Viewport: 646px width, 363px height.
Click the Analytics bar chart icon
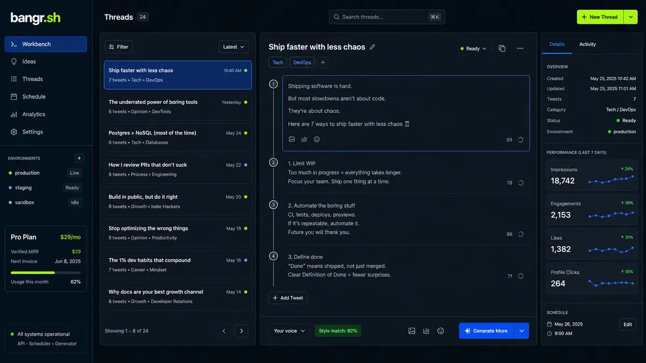tap(14, 114)
